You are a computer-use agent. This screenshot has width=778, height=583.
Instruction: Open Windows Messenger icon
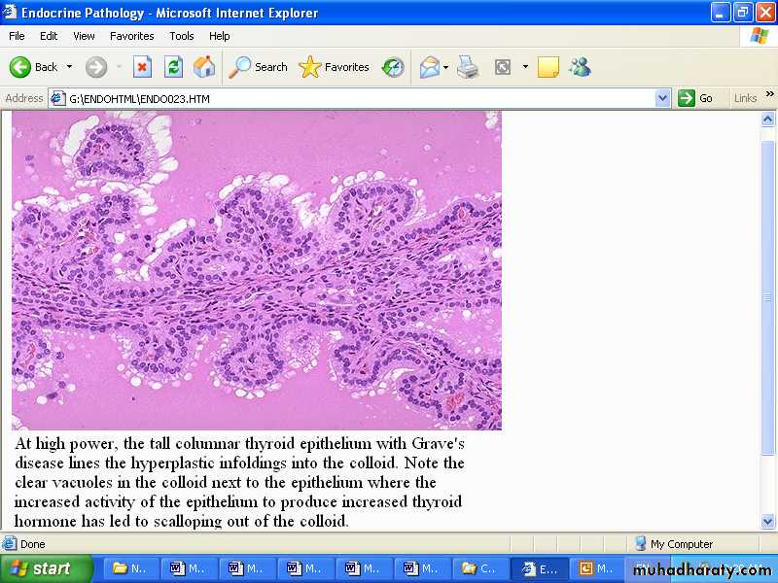click(x=580, y=67)
